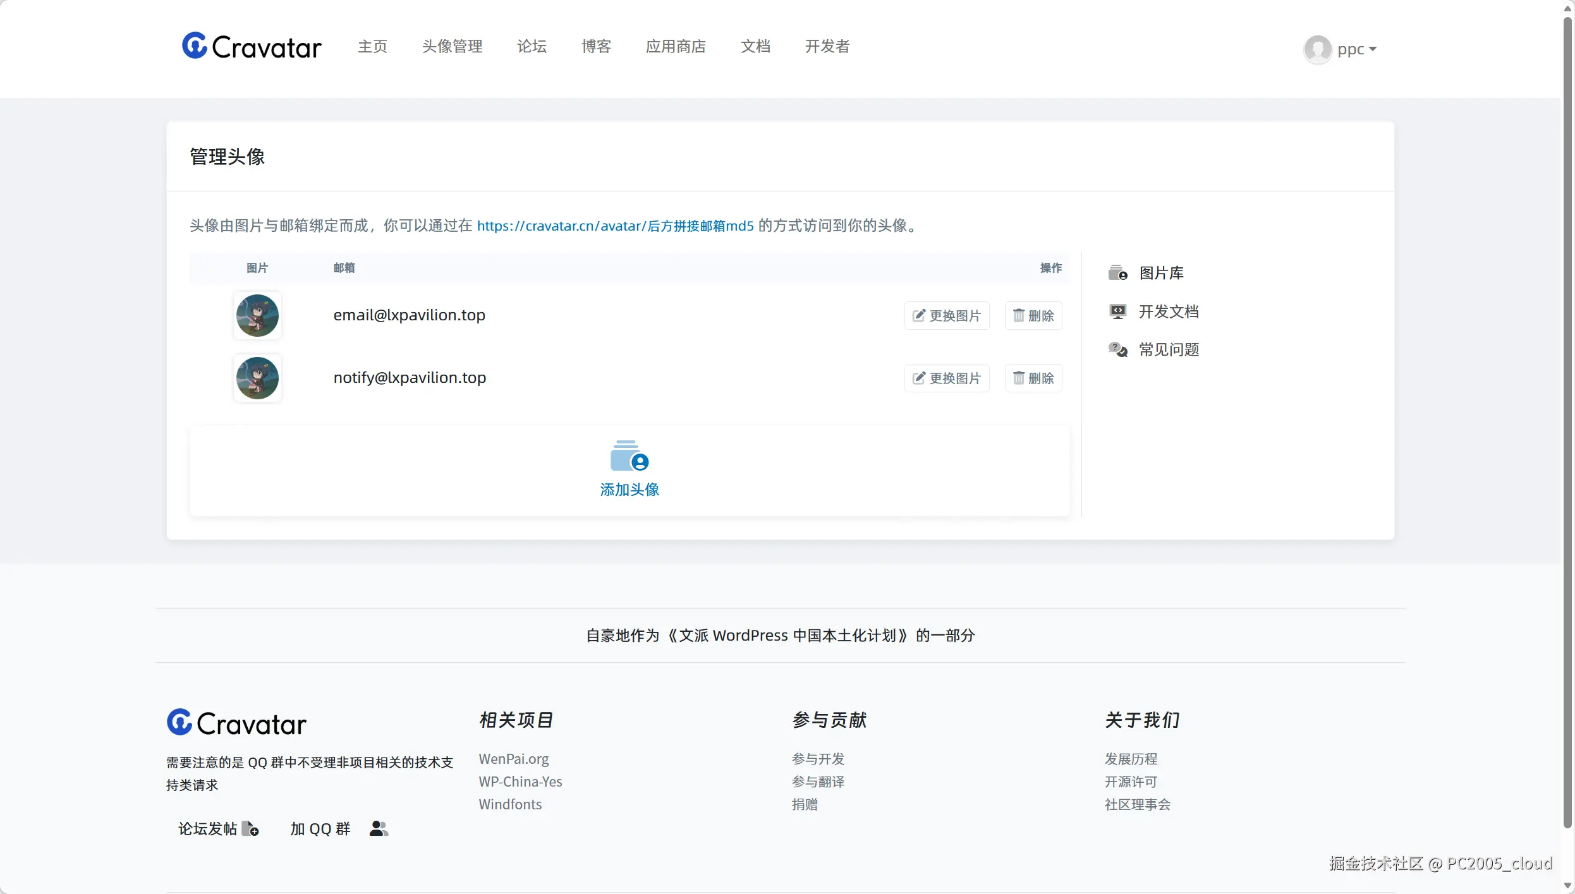Open 开发者 navigation item
The image size is (1575, 894).
(x=827, y=46)
